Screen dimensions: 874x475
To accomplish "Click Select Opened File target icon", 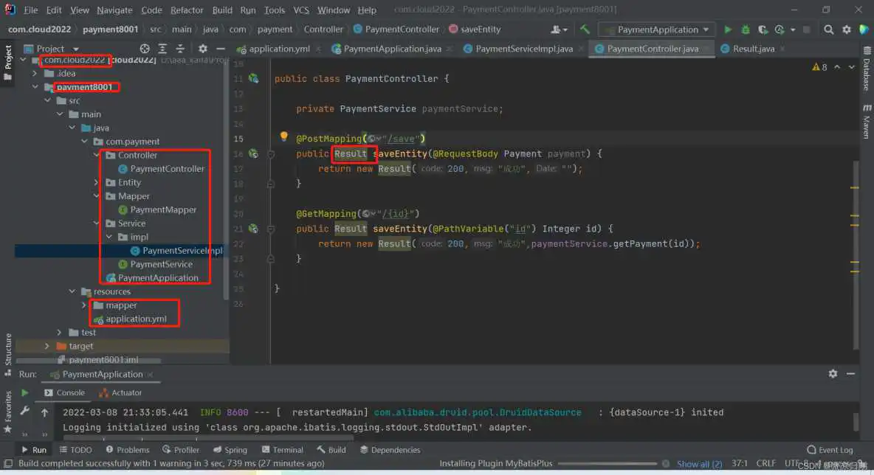I will (145, 49).
